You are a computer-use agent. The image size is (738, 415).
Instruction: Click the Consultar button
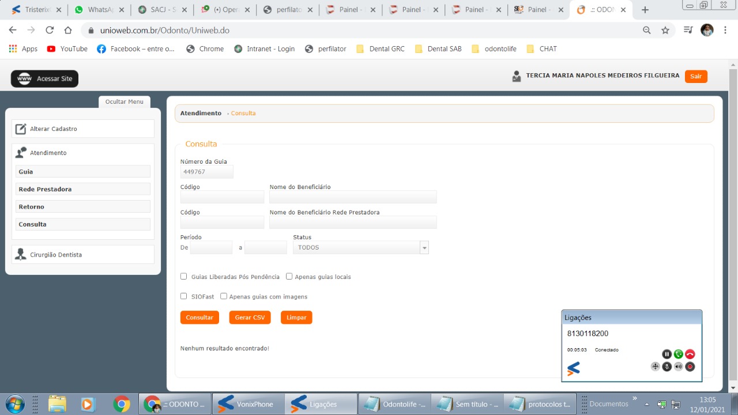click(199, 318)
